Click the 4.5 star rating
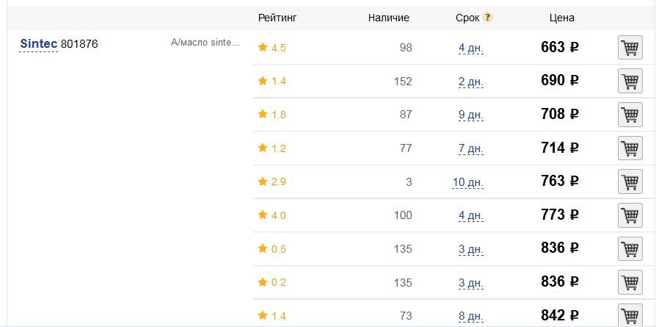656x327 pixels. [272, 48]
